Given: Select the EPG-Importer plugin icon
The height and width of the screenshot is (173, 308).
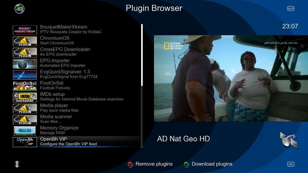Looking at the screenshot, I should pos(25,64).
